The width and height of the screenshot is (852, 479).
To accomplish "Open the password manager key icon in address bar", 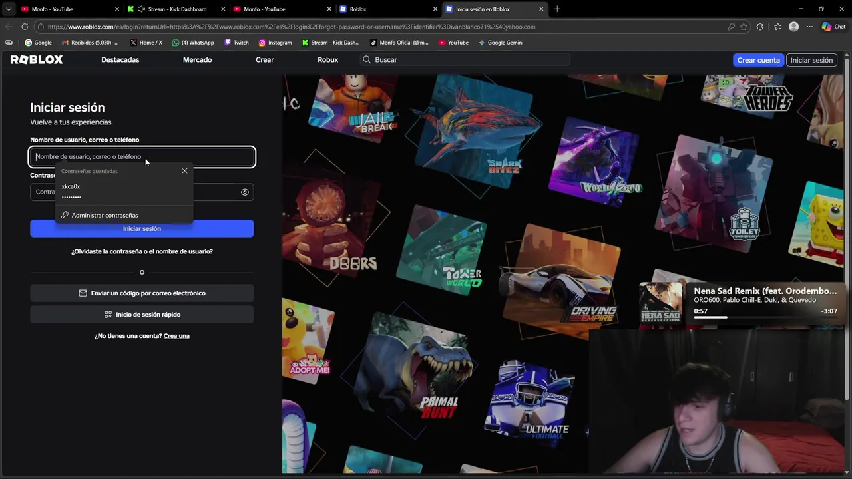I will pos(731,27).
